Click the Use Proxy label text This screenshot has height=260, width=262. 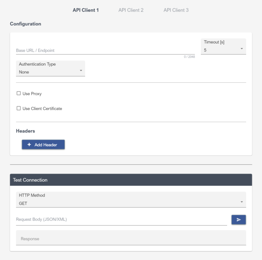click(x=32, y=94)
